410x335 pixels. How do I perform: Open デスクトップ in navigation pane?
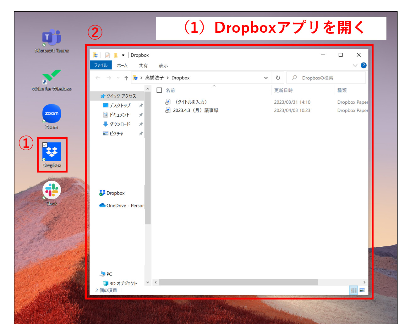coord(120,105)
